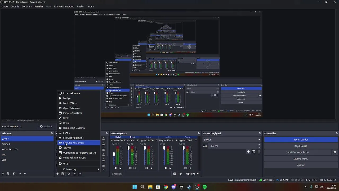Screen dimensions: 339x191
Task: Add a new scene with plus icon in Sahneler
Action: 3,174
